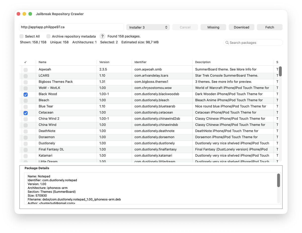Click version 2.3.5 cell

tap(103, 69)
